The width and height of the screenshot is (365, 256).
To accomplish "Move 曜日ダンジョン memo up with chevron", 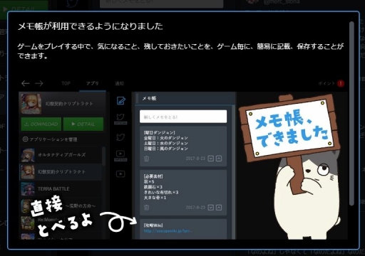I will (219, 159).
